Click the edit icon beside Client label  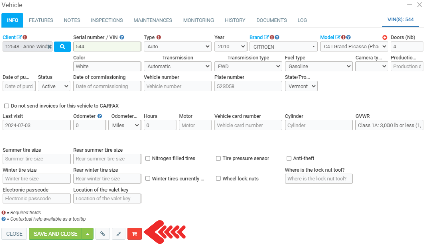[19, 37]
